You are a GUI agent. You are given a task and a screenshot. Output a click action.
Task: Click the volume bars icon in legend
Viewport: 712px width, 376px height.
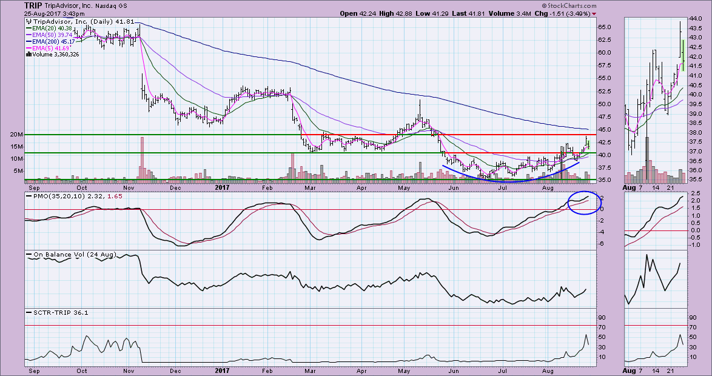point(28,54)
